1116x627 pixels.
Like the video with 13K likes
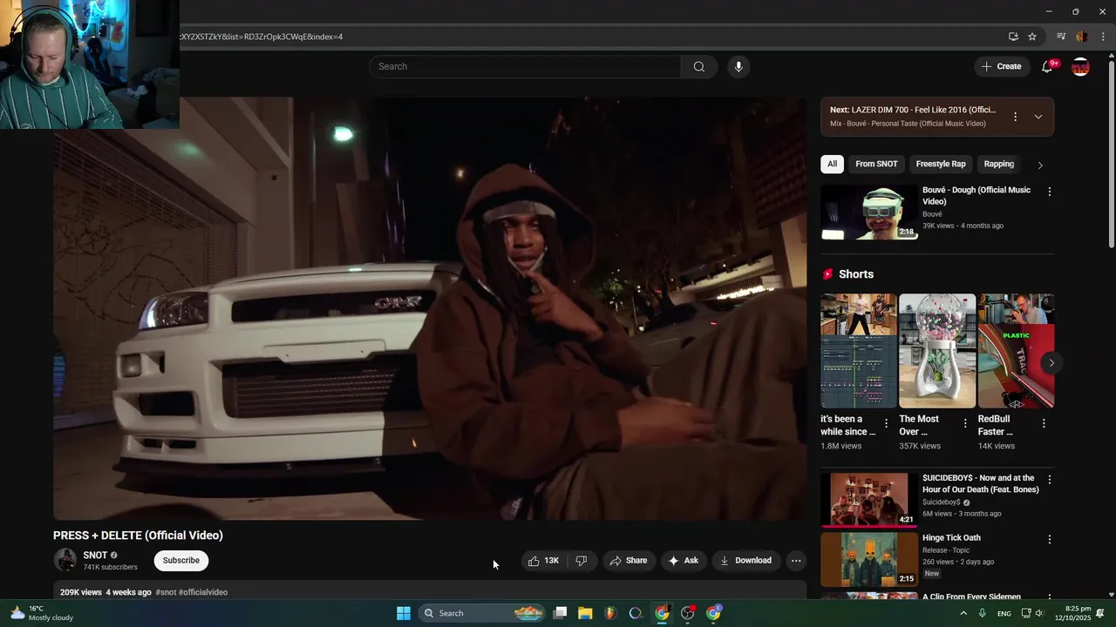(x=543, y=561)
